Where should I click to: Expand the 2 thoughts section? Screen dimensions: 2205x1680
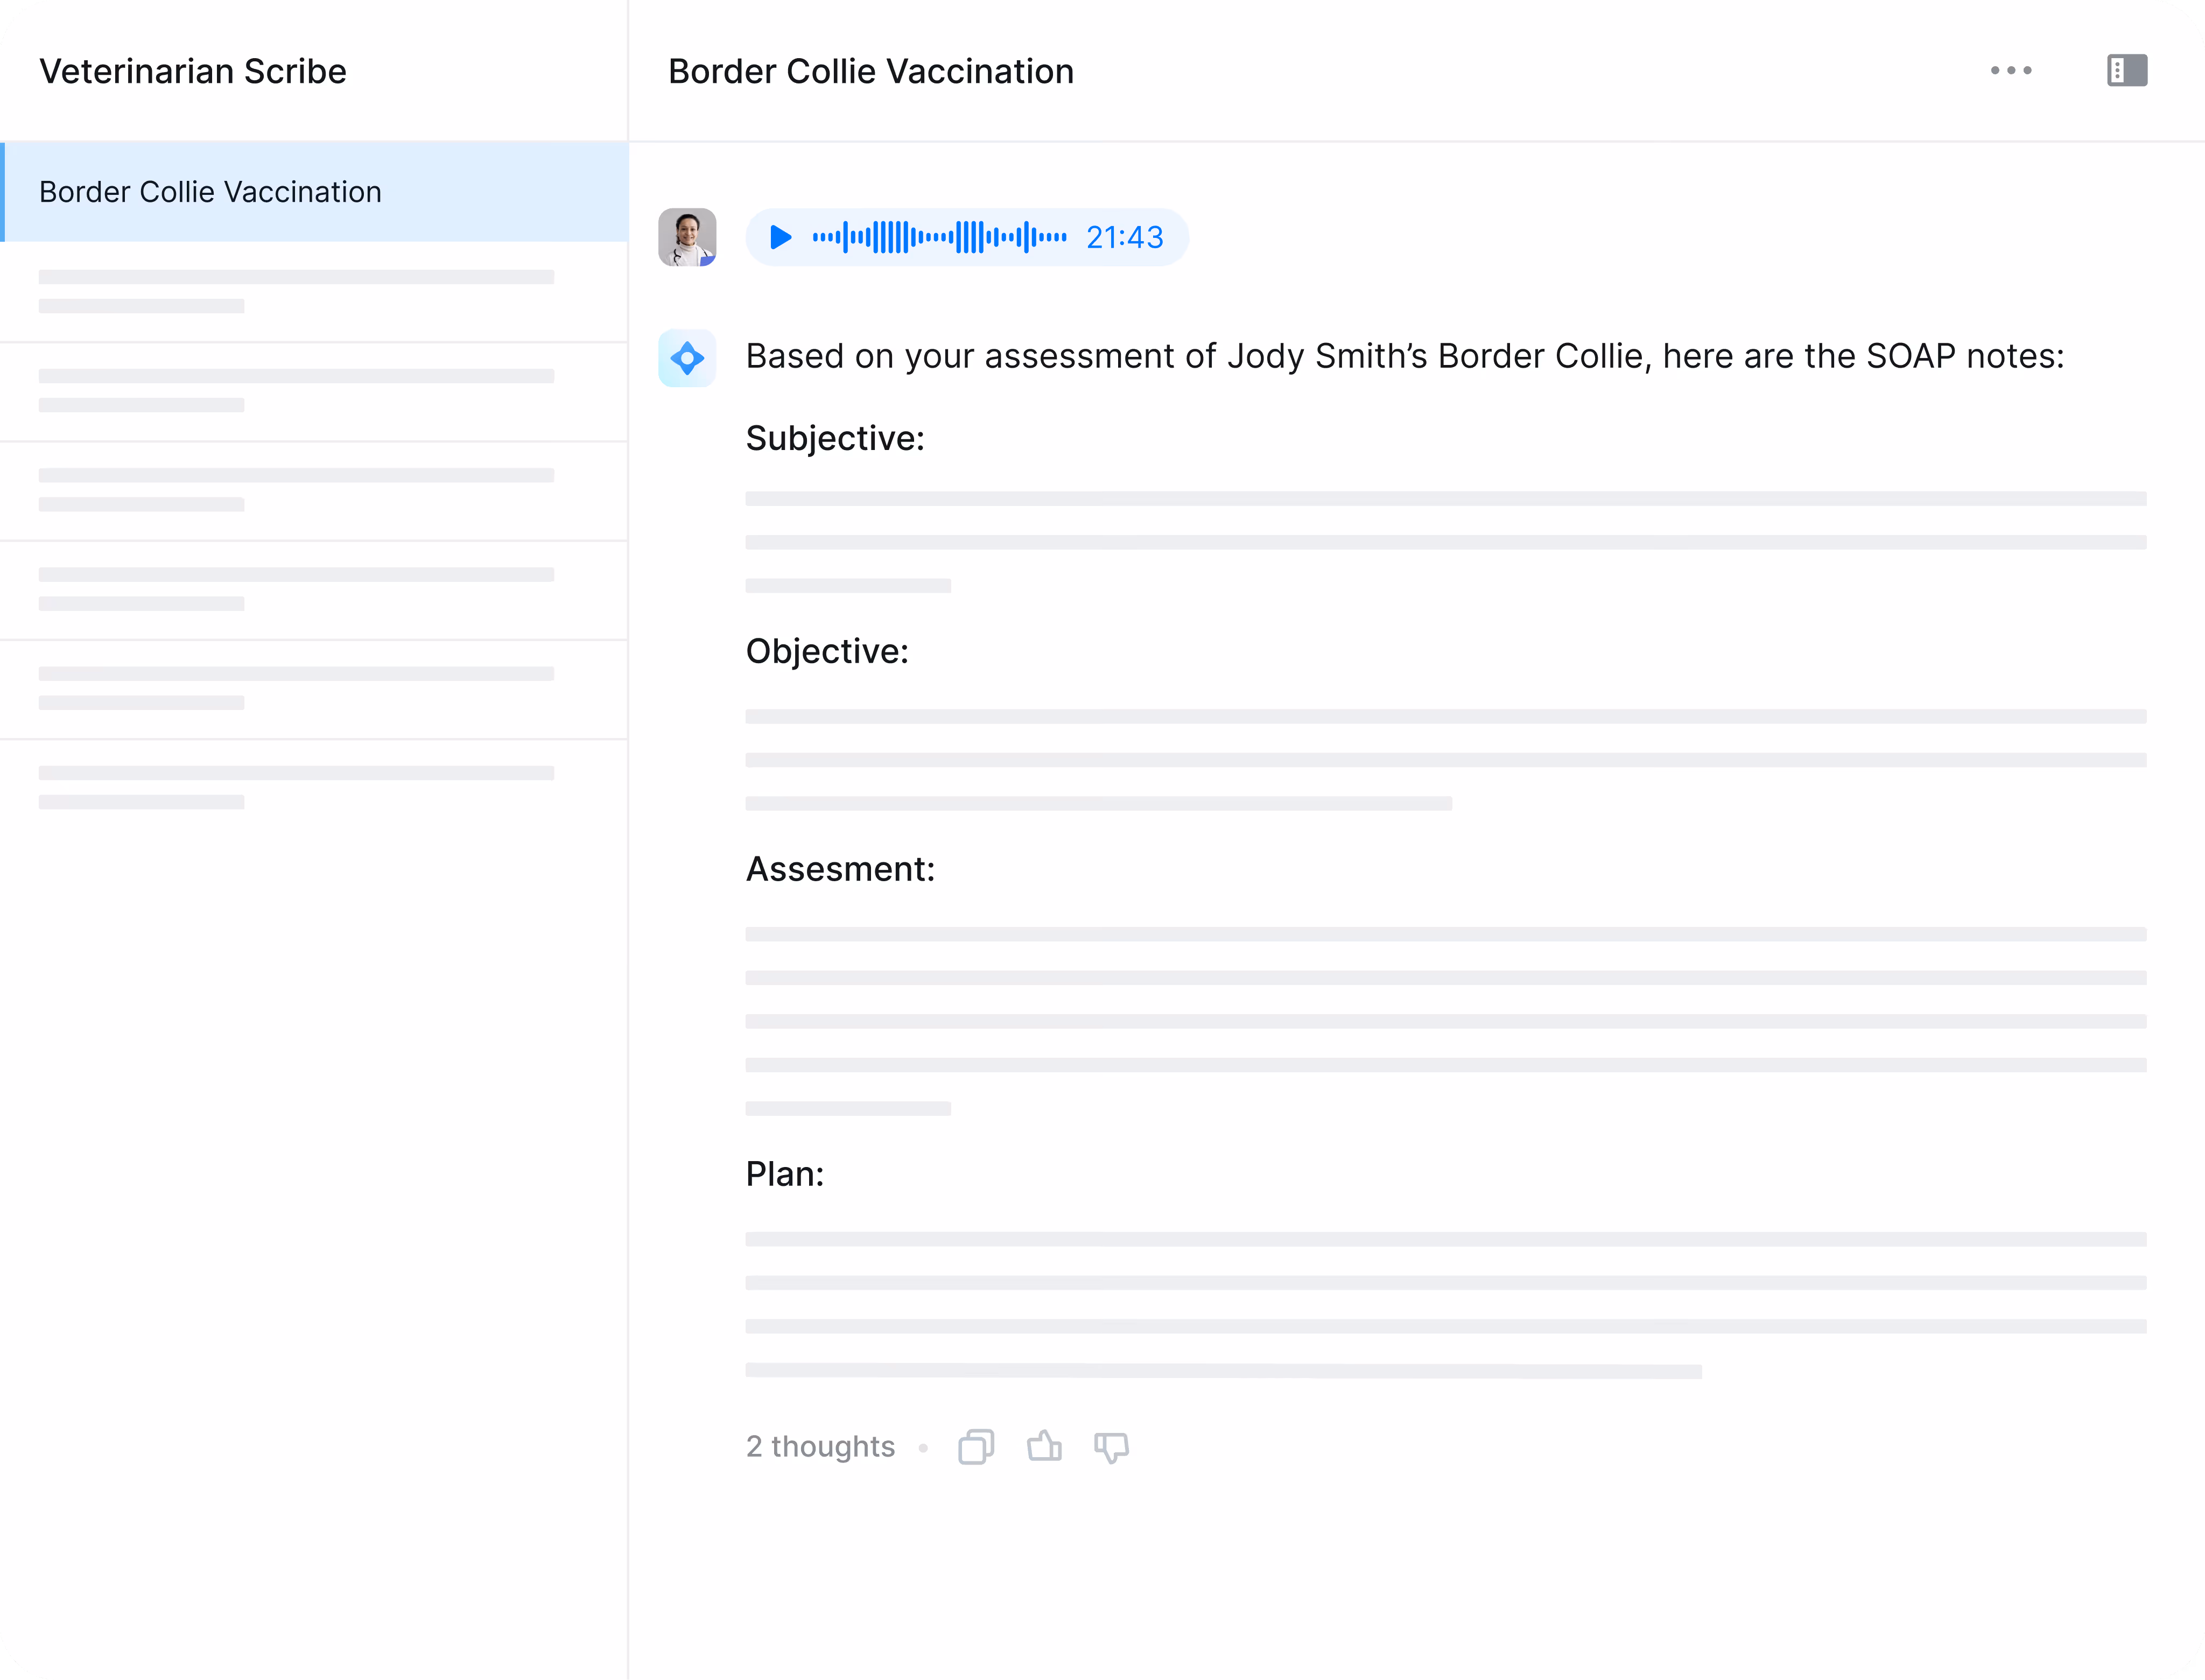pos(820,1447)
